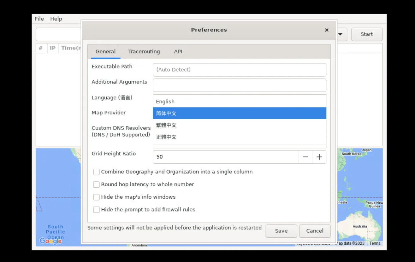This screenshot has height=262, width=415.
Task: Click the Japan label on the map
Action: [x=367, y=150]
